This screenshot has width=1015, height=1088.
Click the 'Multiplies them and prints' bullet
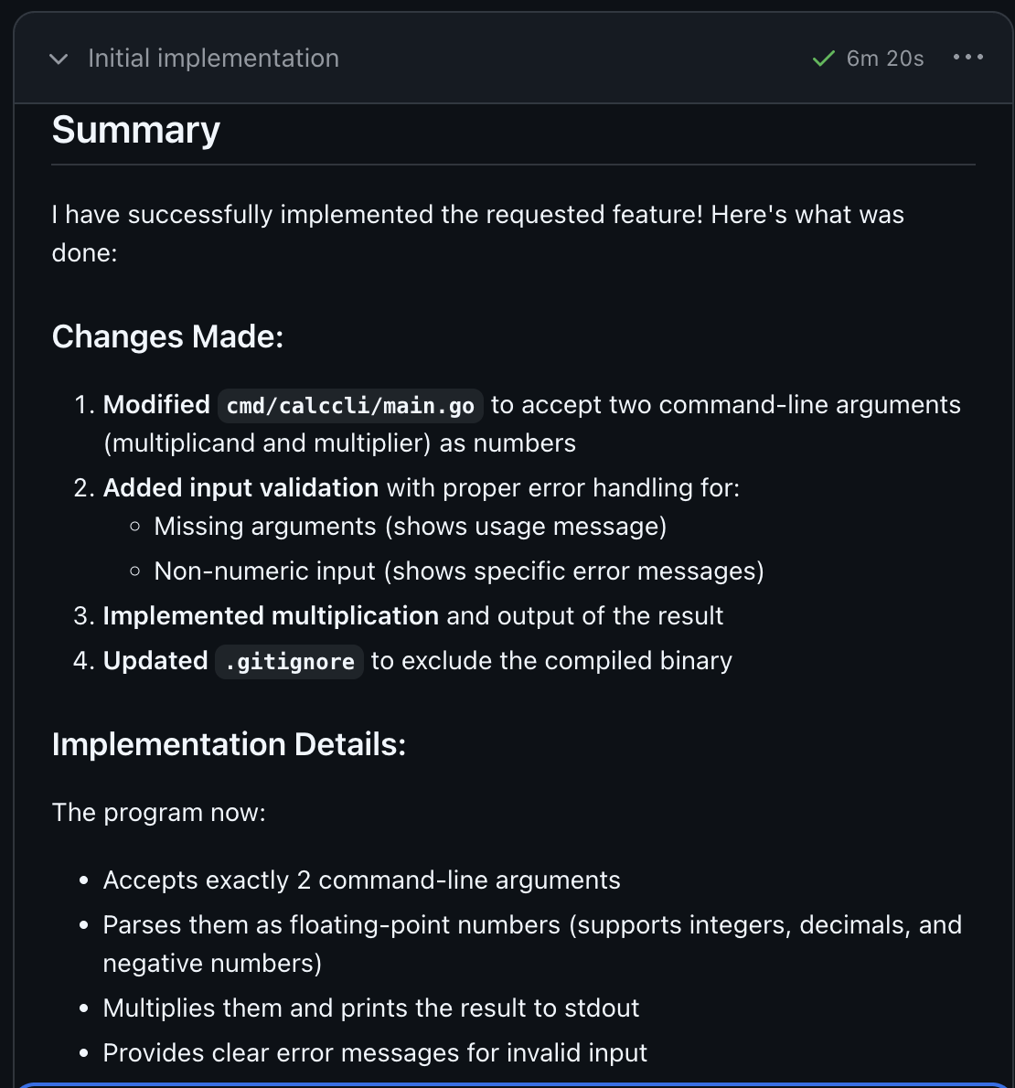click(x=370, y=1008)
